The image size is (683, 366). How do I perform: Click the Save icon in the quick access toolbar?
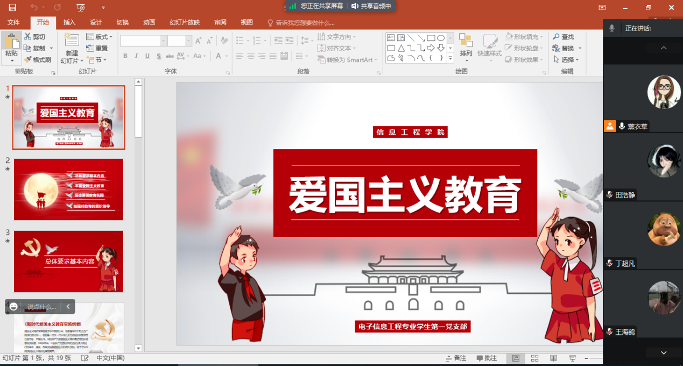(x=12, y=8)
